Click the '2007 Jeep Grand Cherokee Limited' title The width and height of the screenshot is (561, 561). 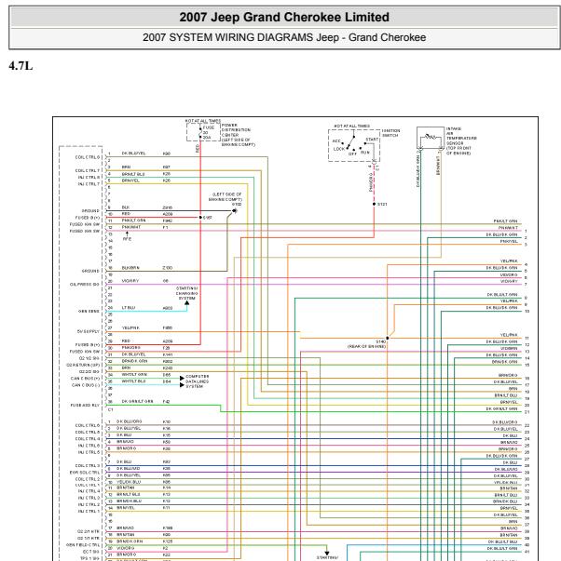point(284,17)
